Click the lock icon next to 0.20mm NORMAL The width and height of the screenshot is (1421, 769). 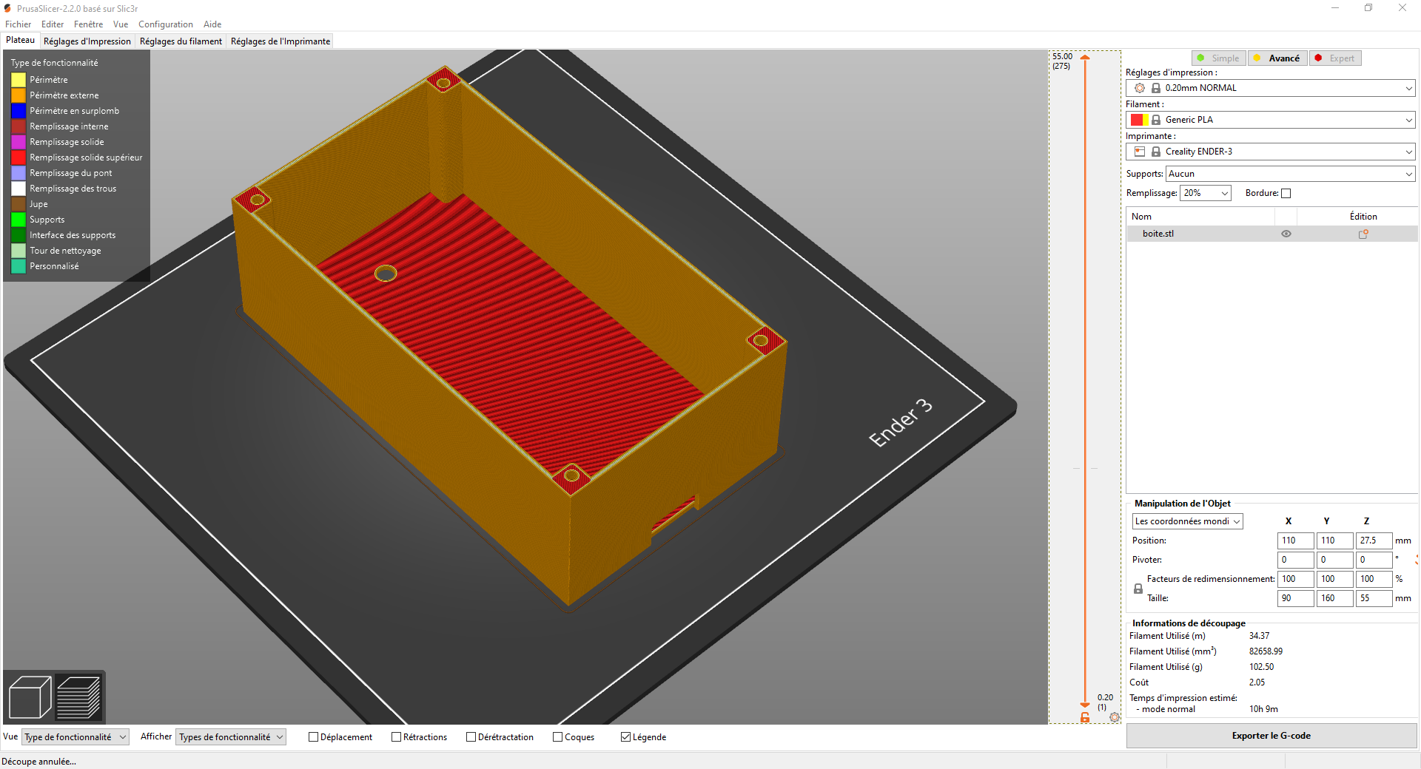[1156, 88]
